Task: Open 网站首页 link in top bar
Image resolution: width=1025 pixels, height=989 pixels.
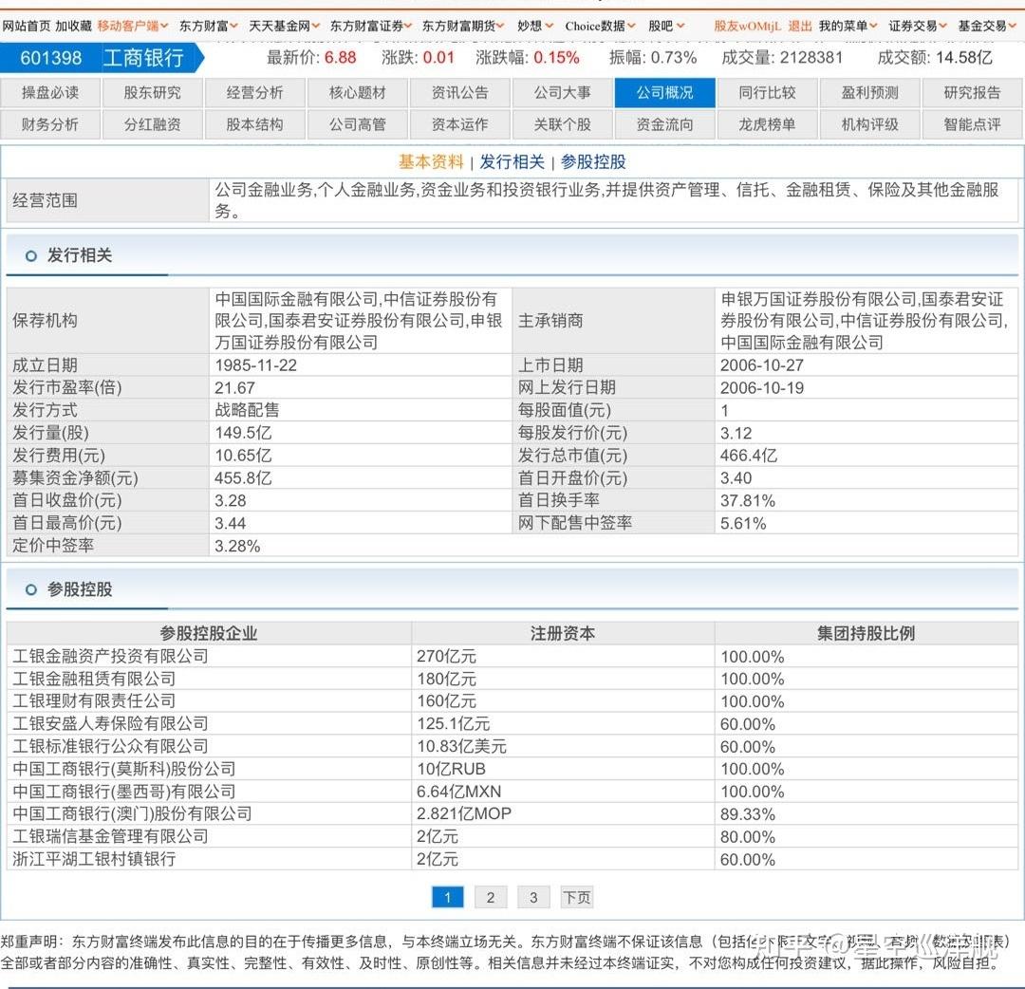Action: (x=27, y=27)
